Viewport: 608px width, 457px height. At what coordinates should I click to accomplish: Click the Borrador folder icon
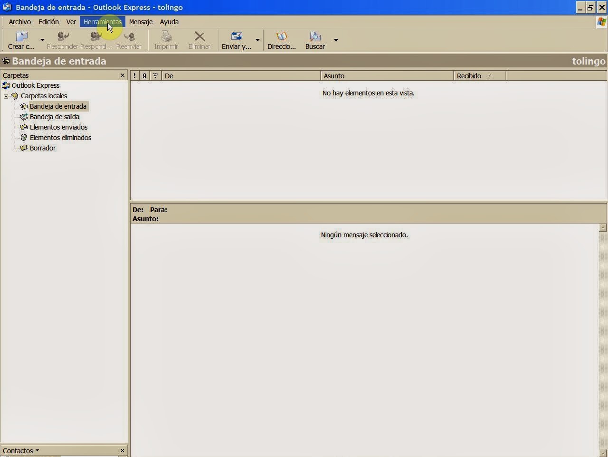point(24,148)
